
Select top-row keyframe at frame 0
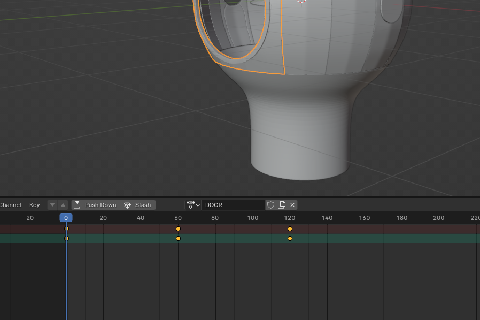pyautogui.click(x=66, y=229)
